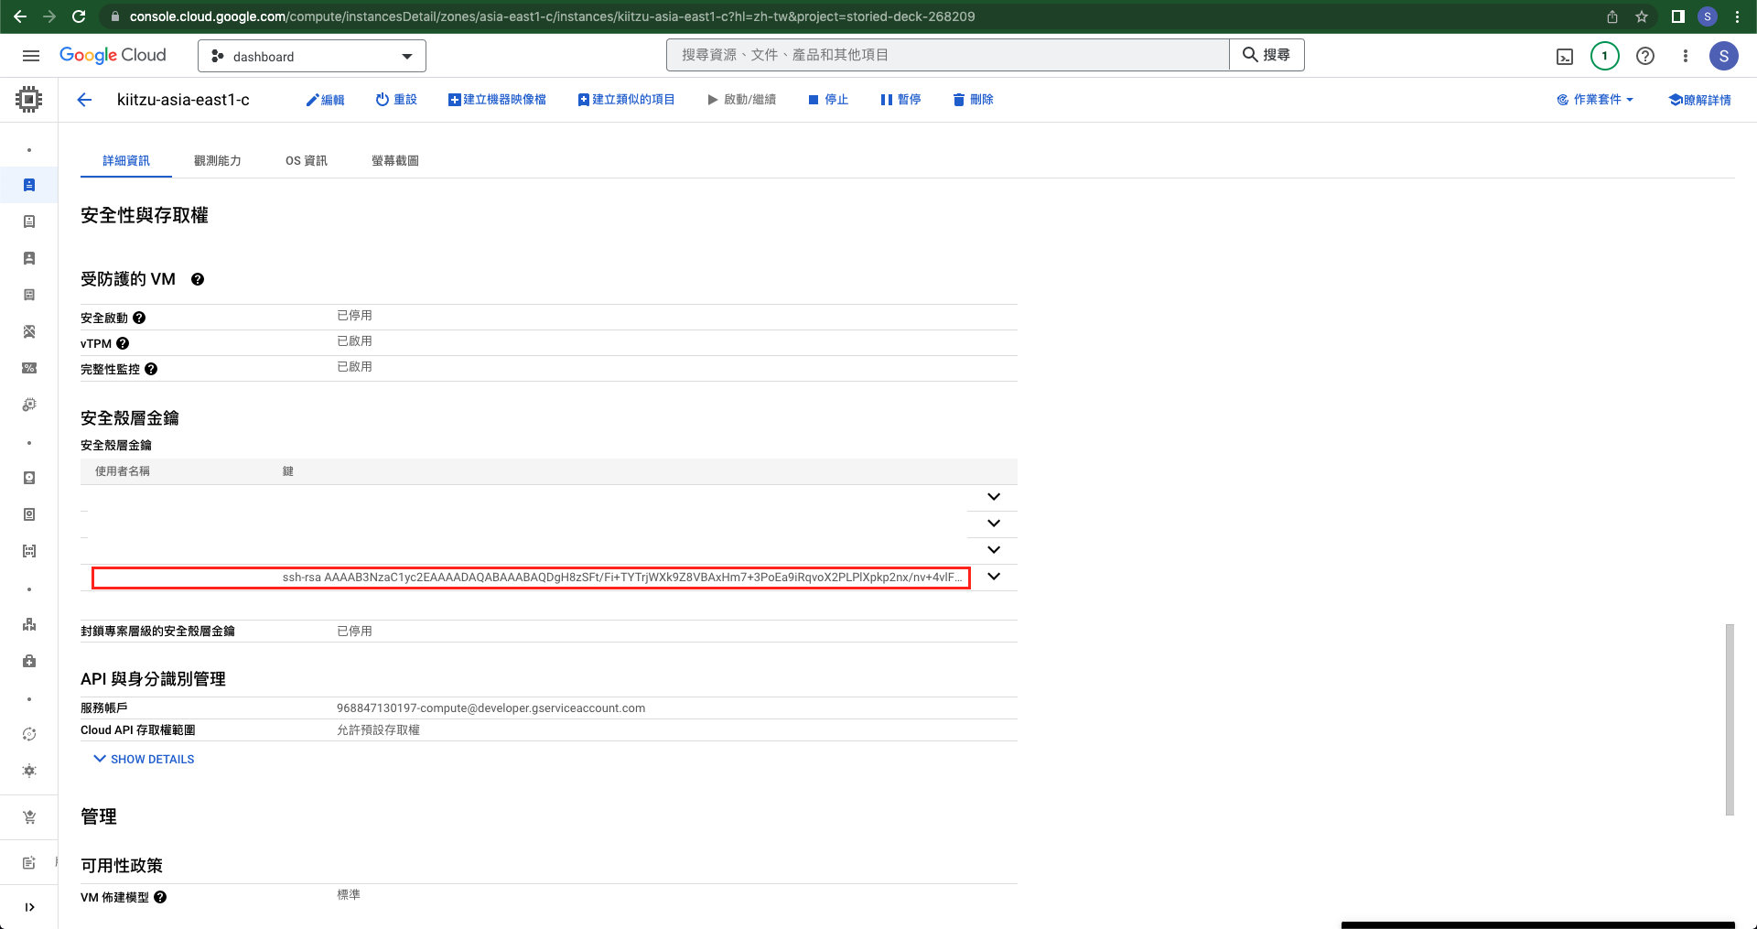Expand the first SSH key row chevron
The height and width of the screenshot is (929, 1757).
click(x=994, y=497)
